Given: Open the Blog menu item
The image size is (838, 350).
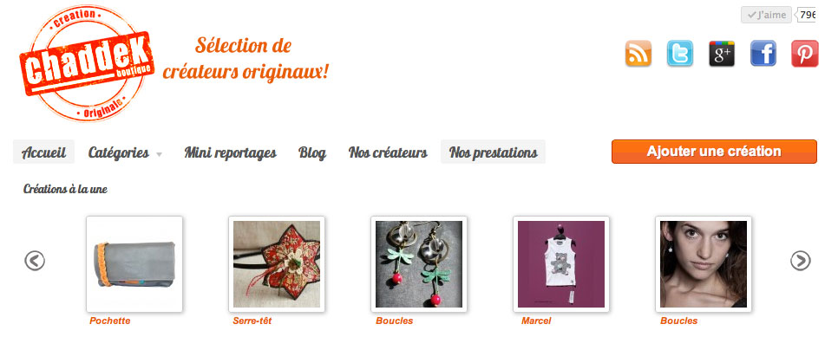Looking at the screenshot, I should point(312,152).
